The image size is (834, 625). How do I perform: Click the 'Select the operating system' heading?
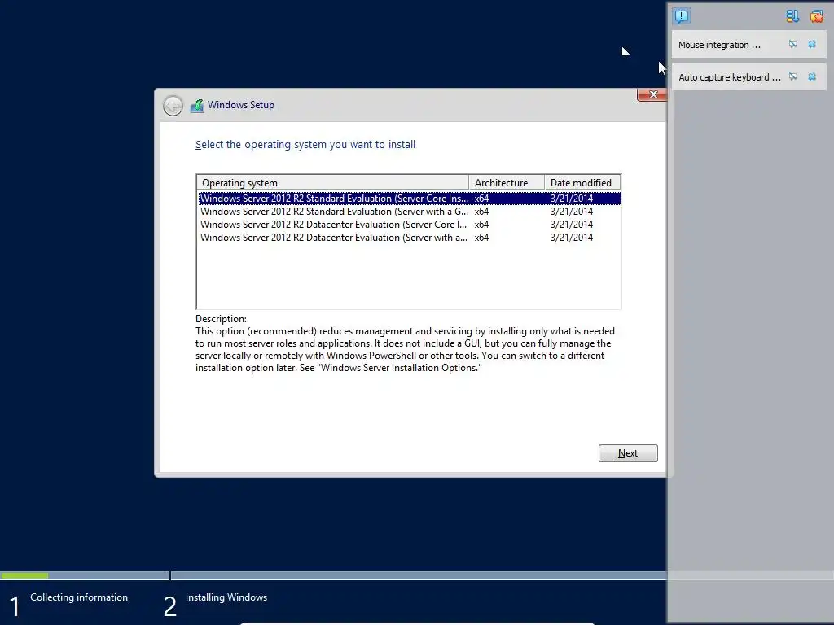pyautogui.click(x=305, y=145)
